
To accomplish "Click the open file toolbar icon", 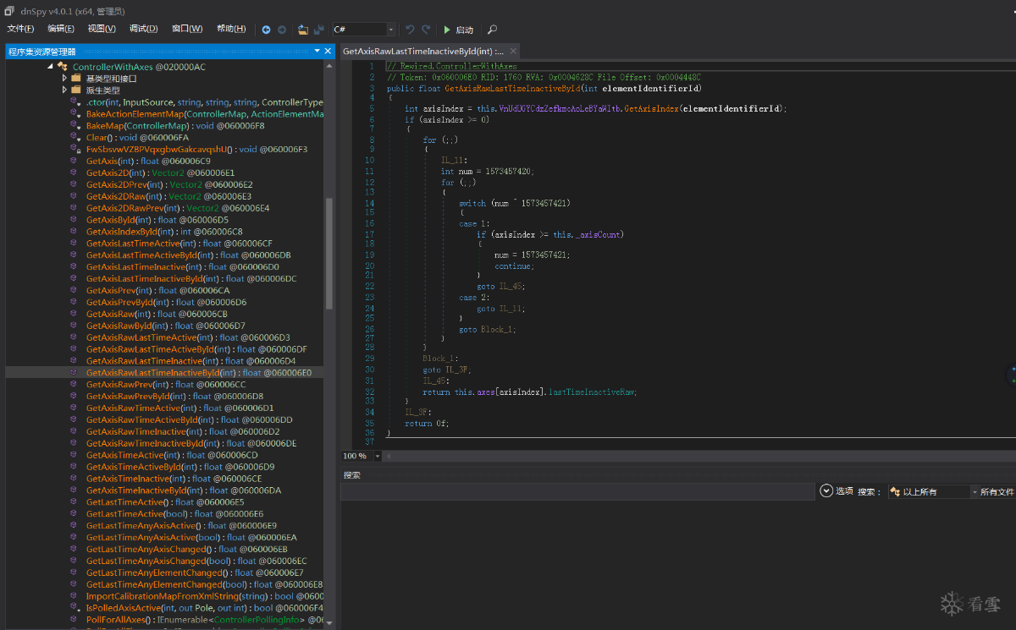I will point(303,30).
